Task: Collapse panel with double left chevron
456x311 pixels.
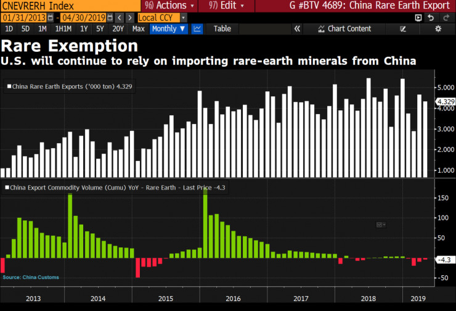Action: (x=296, y=28)
